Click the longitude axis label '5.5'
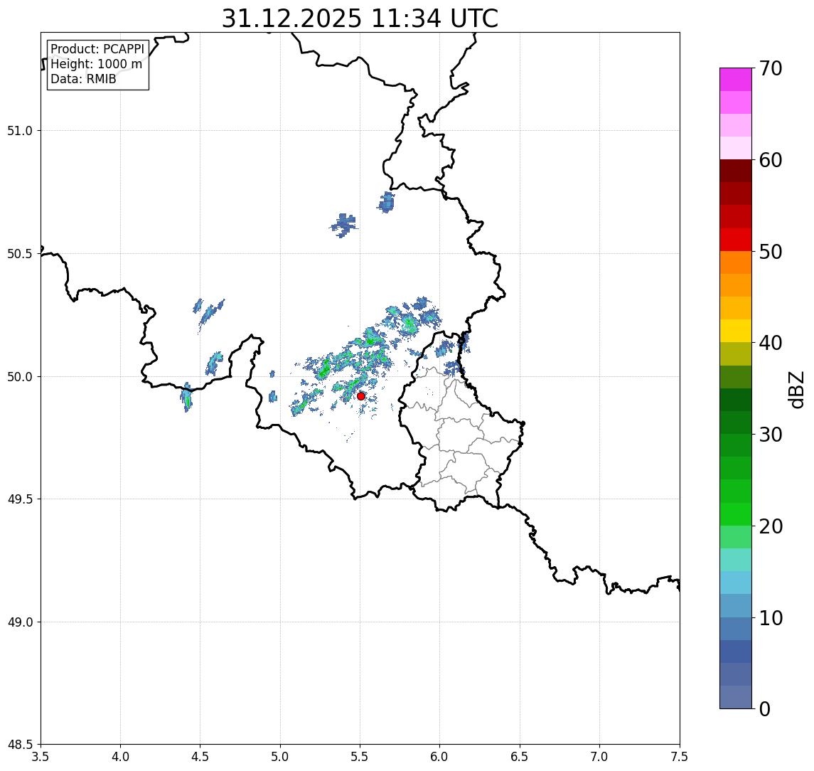 click(x=360, y=757)
